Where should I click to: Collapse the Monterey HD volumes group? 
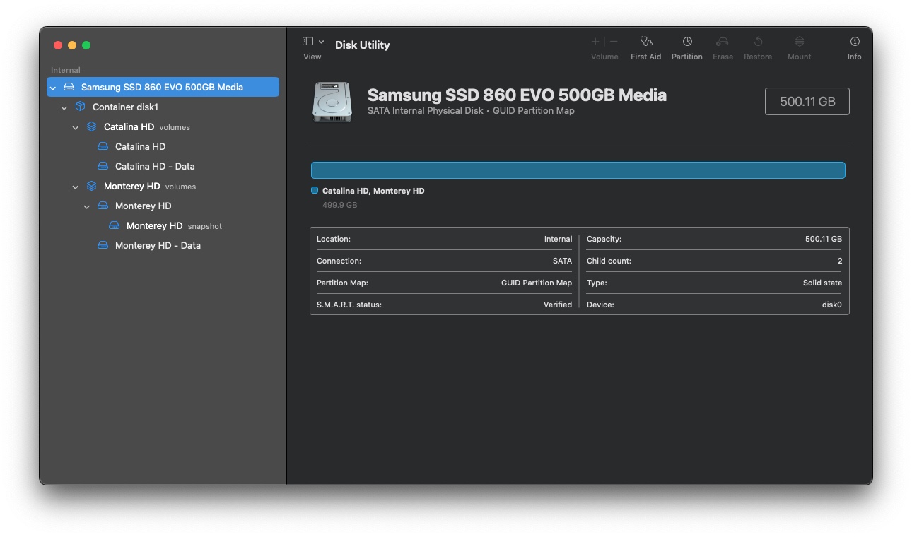click(76, 187)
